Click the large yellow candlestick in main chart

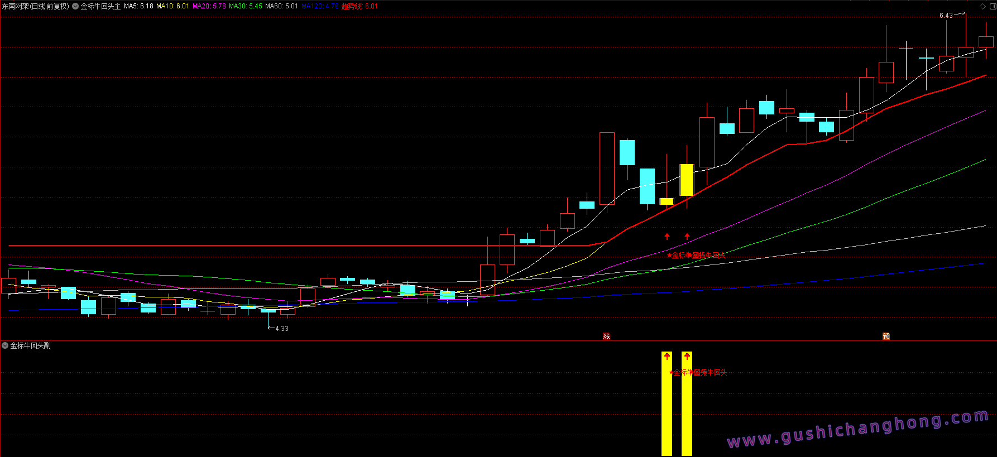(x=687, y=180)
